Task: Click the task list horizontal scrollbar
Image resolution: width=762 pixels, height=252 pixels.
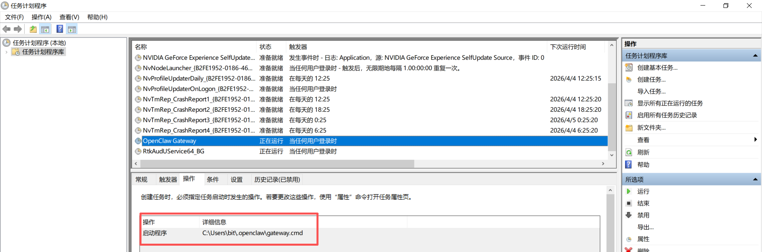Action: tap(277, 164)
